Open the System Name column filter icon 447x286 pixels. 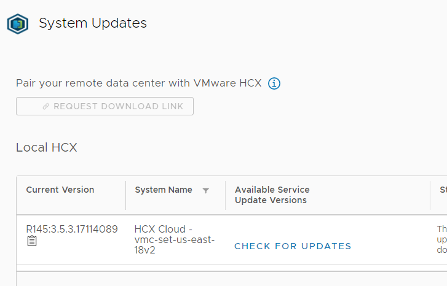click(206, 190)
